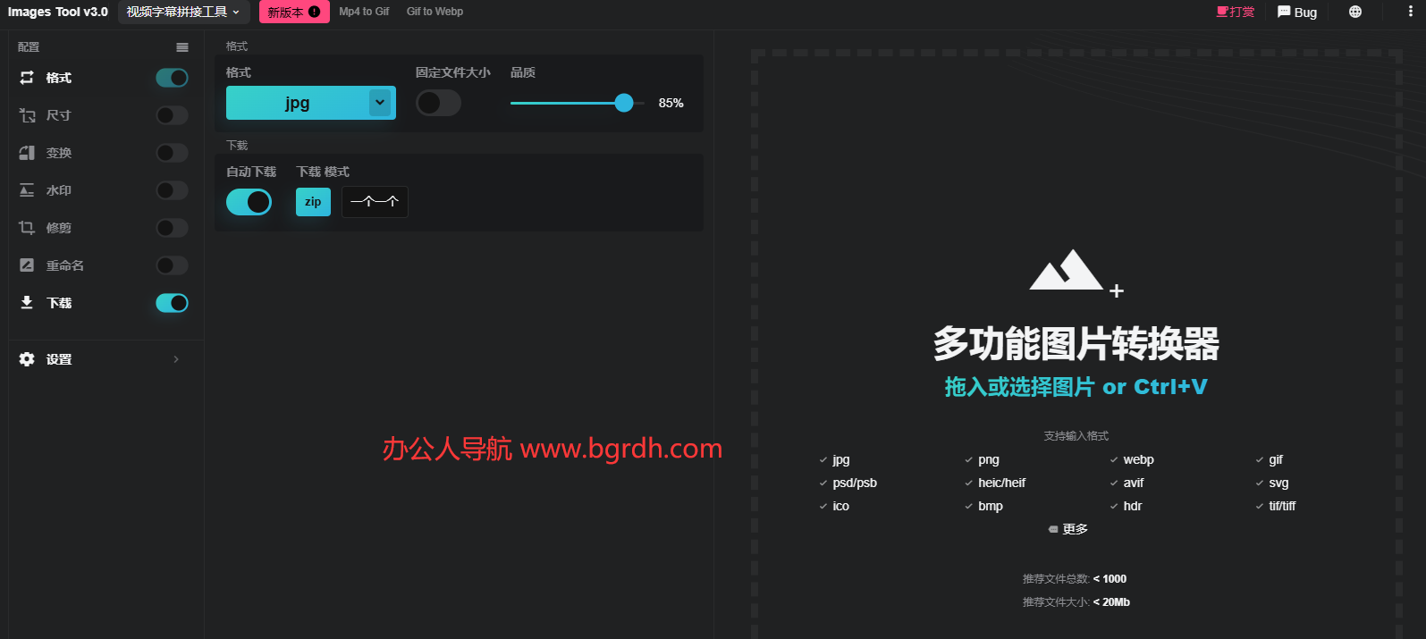1426x639 pixels.
Task: Click the 变换 transform sidebar icon
Action: 27,153
